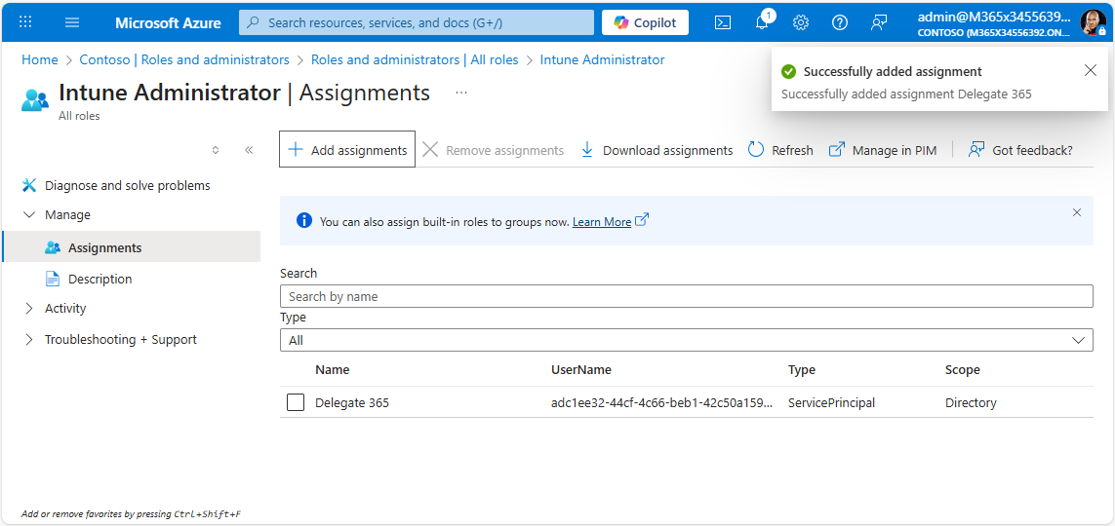This screenshot has width=1115, height=526.
Task: Open Diagnose and solve problems
Action: pyautogui.click(x=127, y=186)
